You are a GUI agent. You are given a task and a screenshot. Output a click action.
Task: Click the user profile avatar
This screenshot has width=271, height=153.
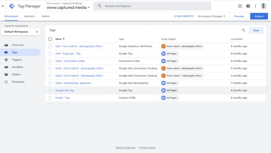pos(264,6)
